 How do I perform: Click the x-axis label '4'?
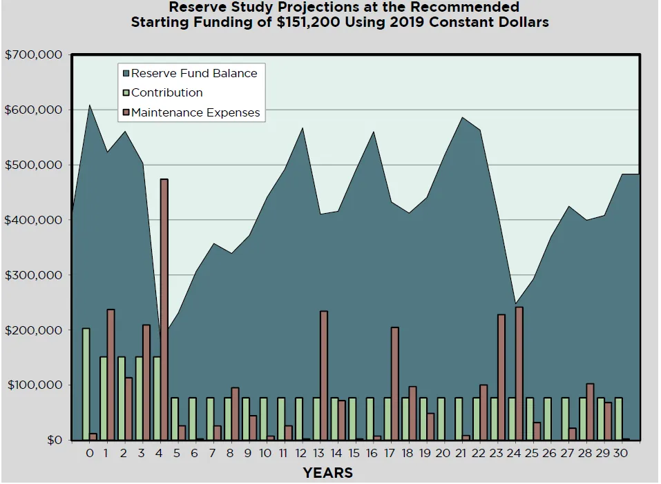159,454
